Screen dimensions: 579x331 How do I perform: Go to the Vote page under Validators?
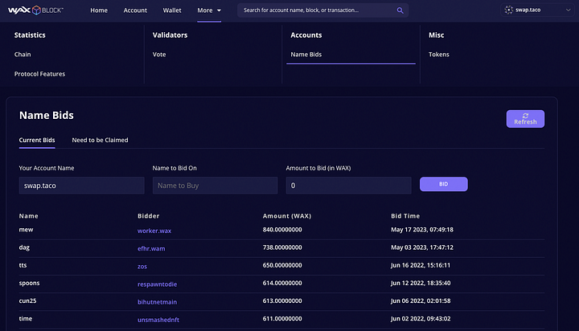(159, 55)
